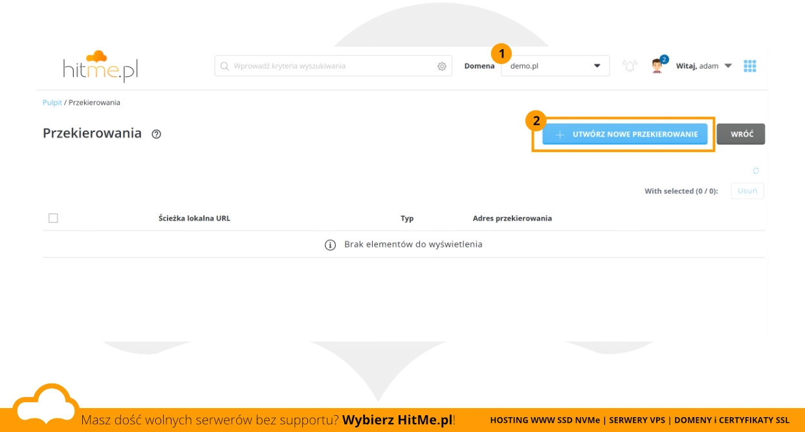
Task: Open search settings gear icon
Action: (442, 66)
